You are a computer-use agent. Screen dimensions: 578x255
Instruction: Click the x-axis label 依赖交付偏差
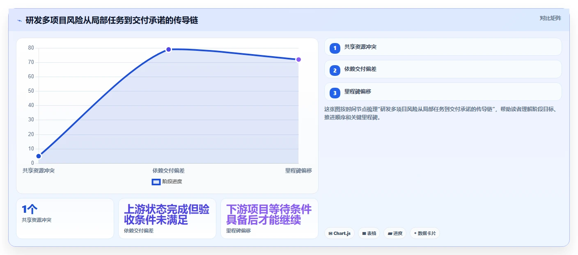[x=168, y=171]
